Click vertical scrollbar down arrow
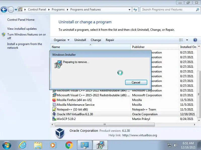This screenshot has width=201, height=150. pos(199,120)
